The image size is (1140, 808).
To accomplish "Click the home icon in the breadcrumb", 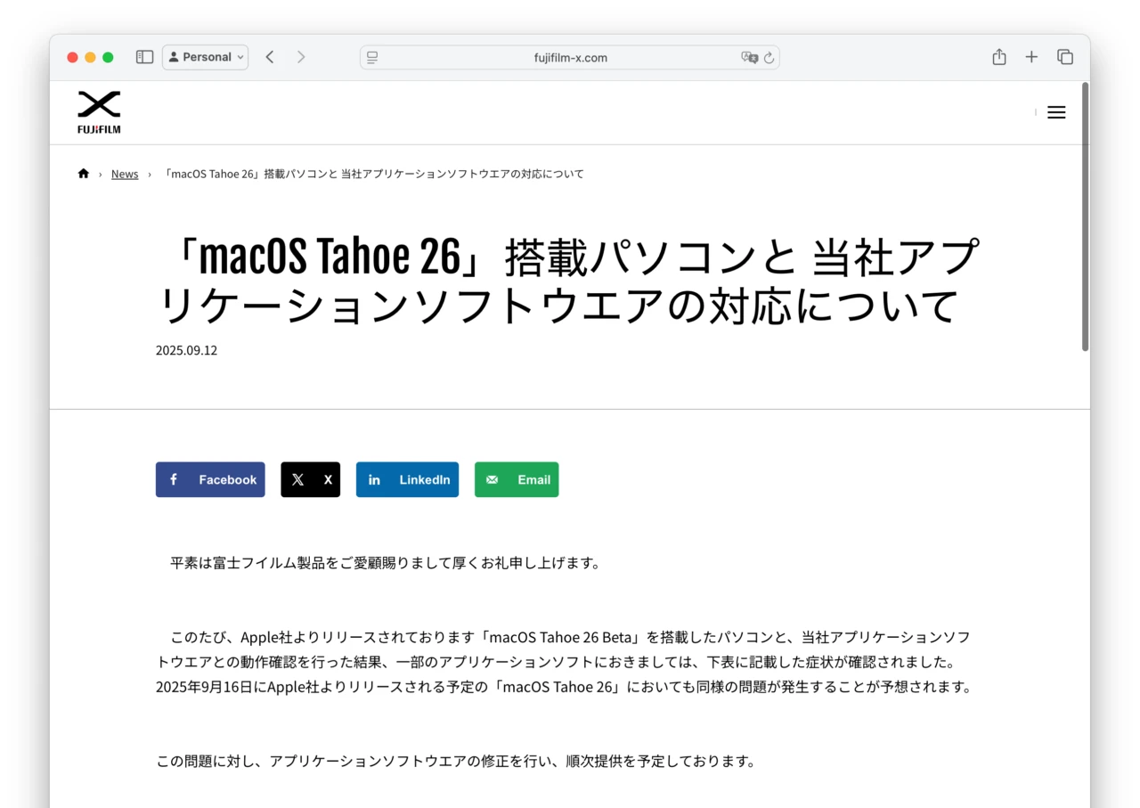I will (84, 173).
